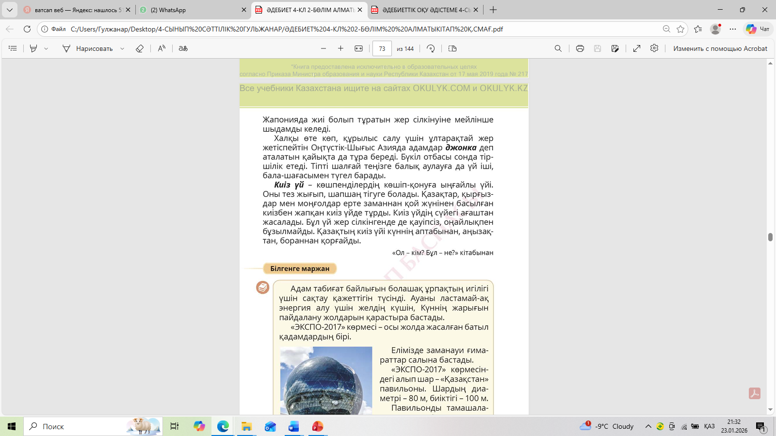Go back to previous page
Screen dimensions: 776x436
click(x=10, y=29)
